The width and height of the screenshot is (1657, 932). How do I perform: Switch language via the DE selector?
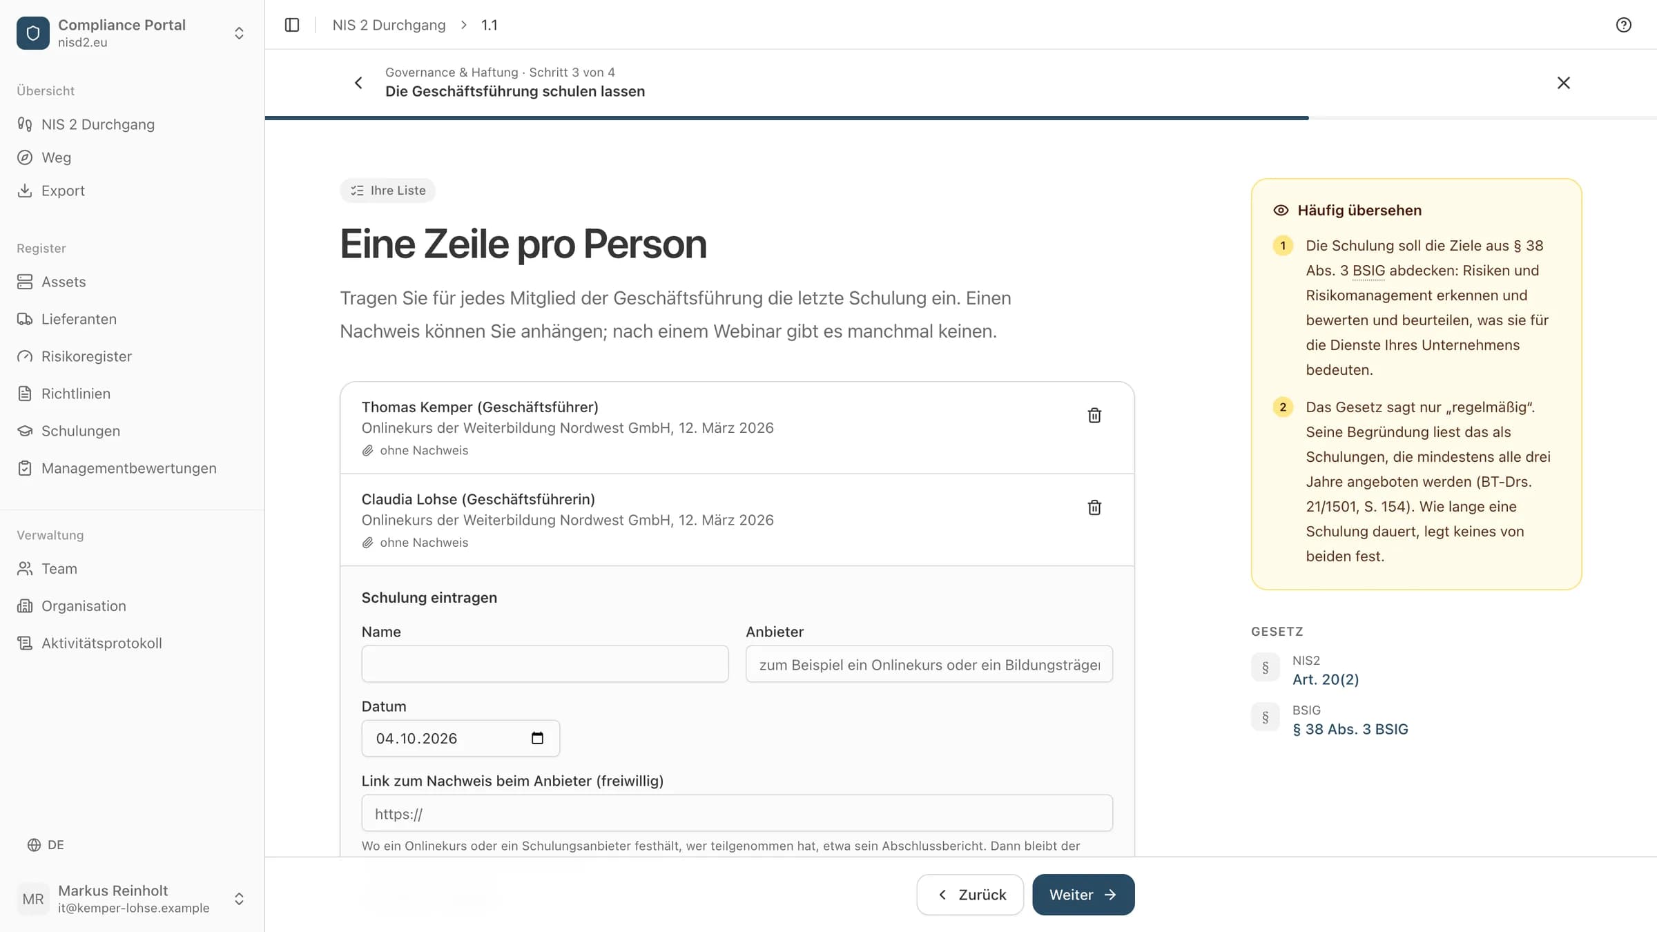[x=46, y=845]
